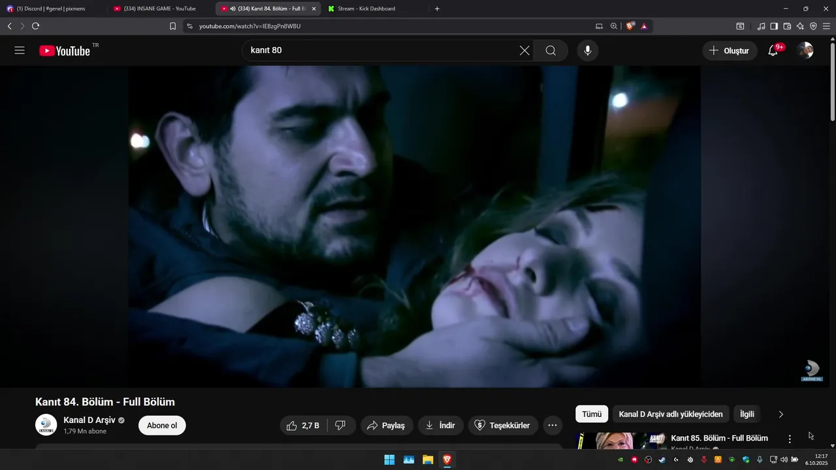Switch to the Discord #genel tab
This screenshot has width=836, height=470.
pos(52,8)
